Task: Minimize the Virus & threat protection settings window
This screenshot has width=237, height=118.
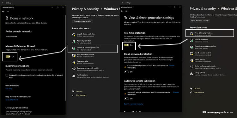Action: pyautogui.click(x=169, y=7)
